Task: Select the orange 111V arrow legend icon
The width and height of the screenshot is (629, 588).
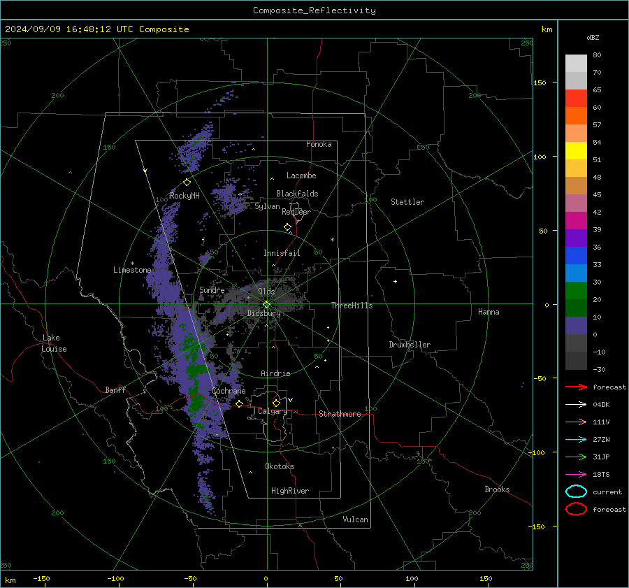Action: [576, 422]
